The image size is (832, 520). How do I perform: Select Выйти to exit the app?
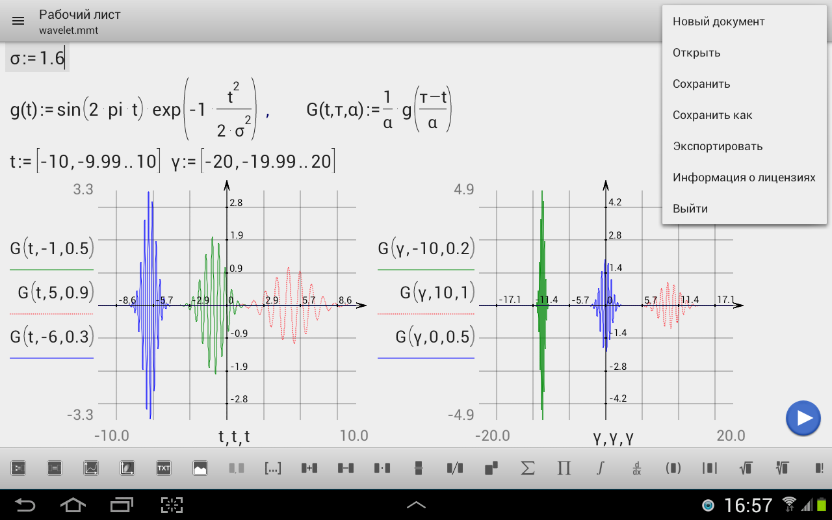click(744, 209)
